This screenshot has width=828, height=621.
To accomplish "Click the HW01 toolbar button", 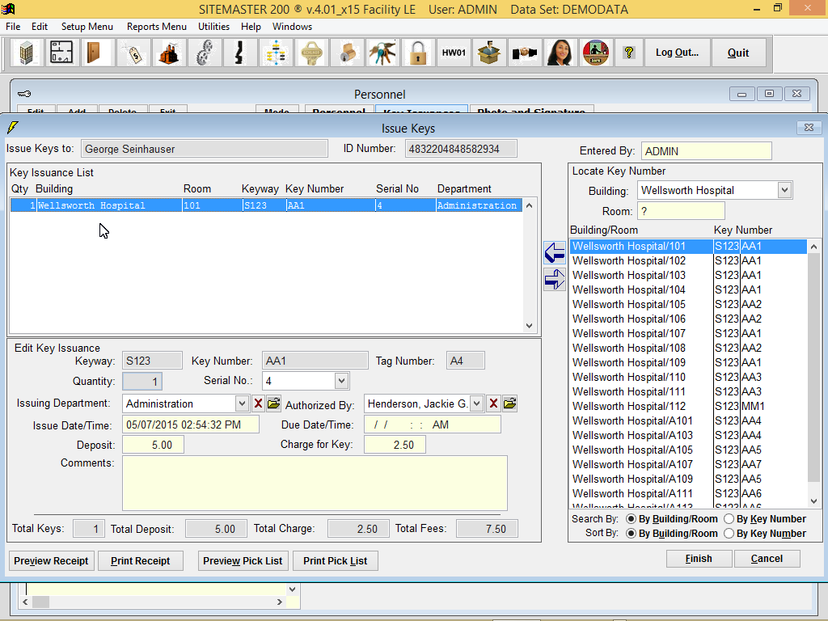I will [454, 53].
